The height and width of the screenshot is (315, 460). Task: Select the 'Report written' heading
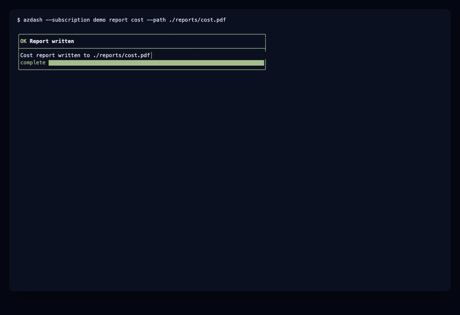[52, 41]
